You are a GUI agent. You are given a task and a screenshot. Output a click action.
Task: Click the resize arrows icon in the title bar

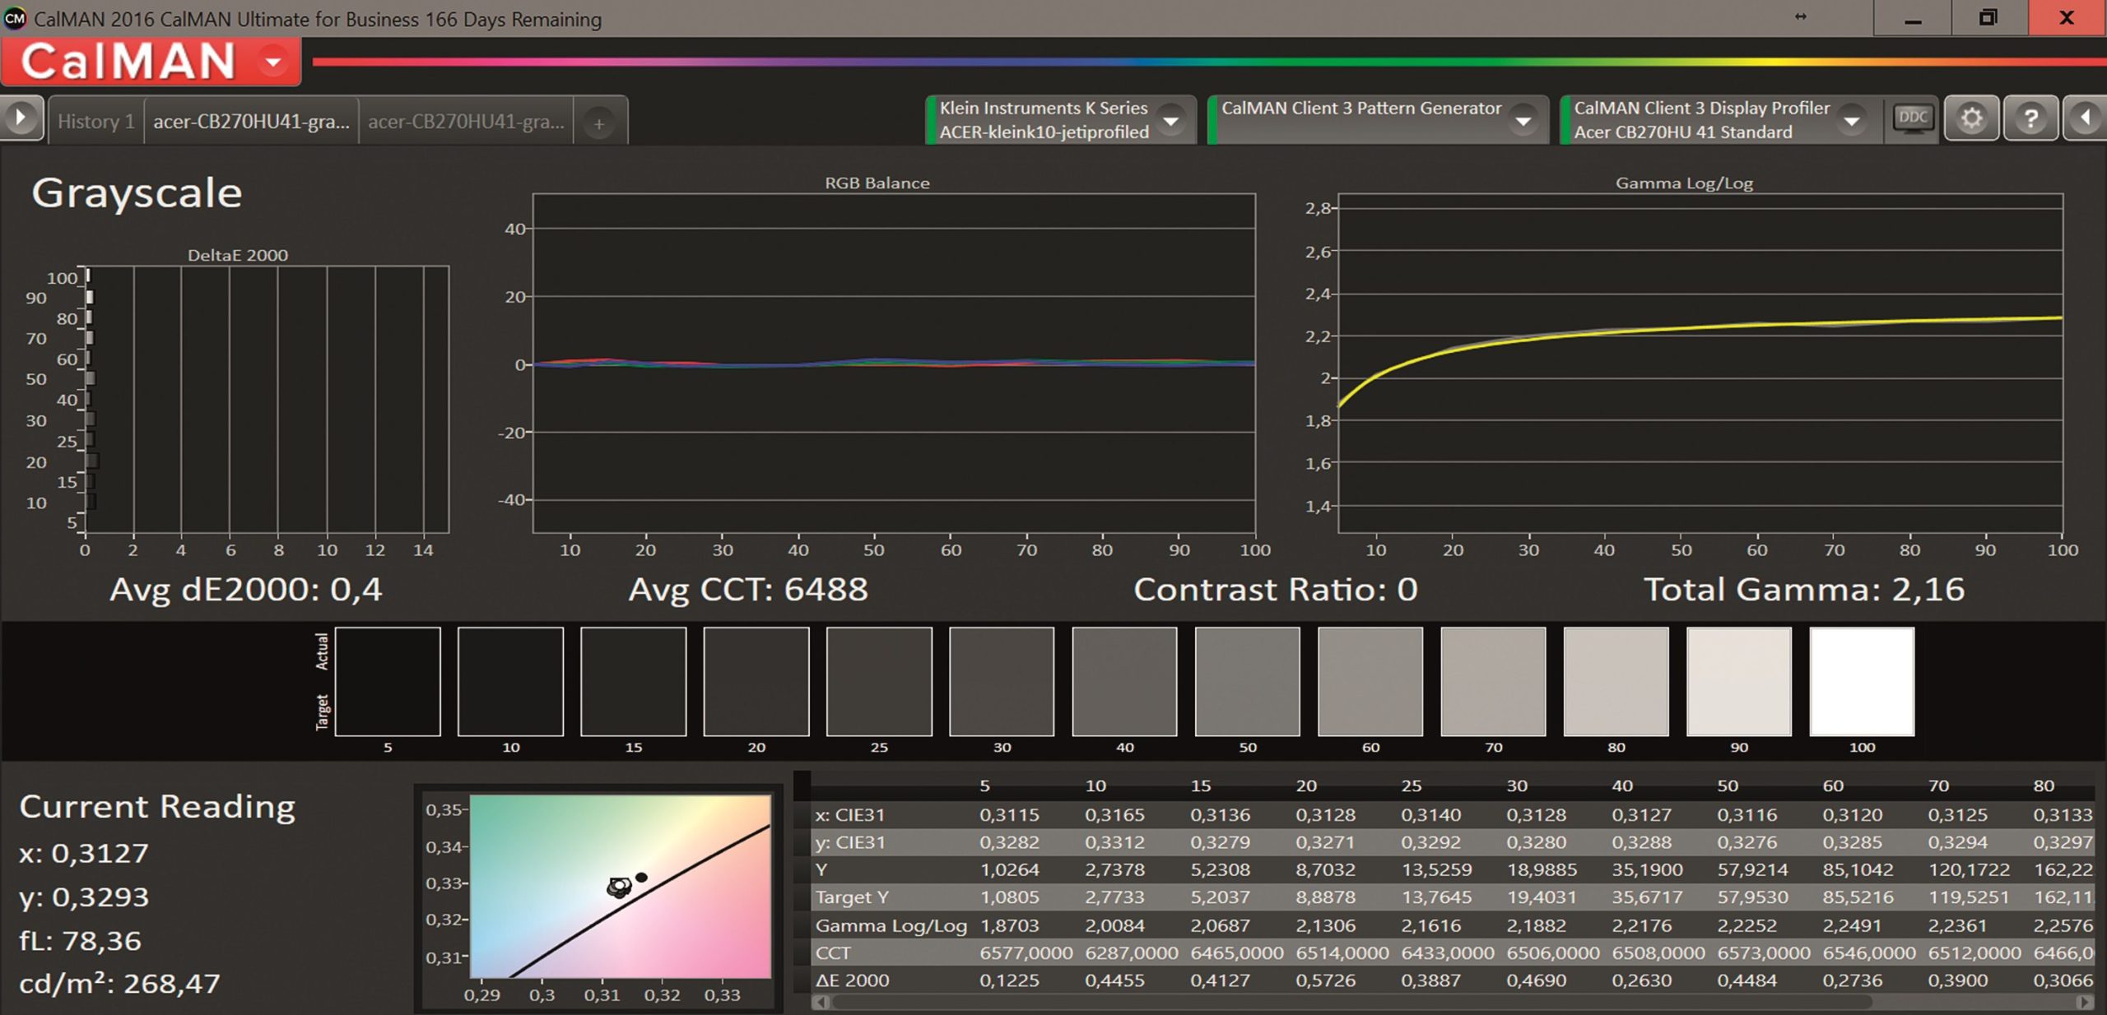1800,16
